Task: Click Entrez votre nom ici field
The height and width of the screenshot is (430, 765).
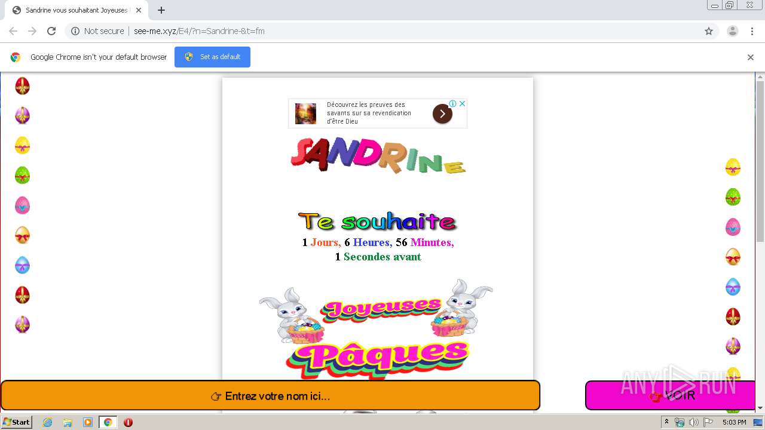Action: click(270, 396)
